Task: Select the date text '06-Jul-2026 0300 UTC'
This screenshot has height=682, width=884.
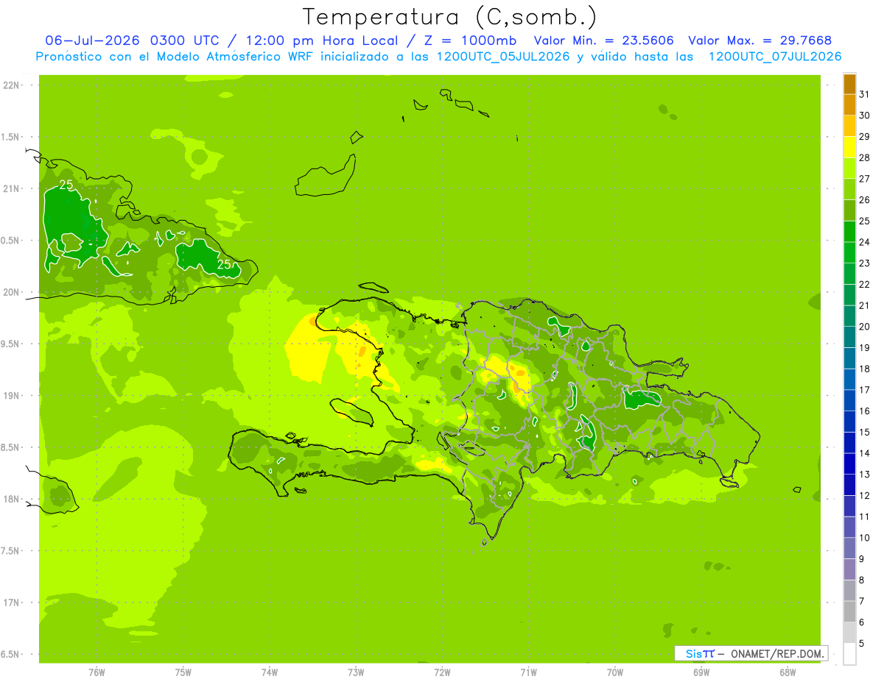Action: click(134, 40)
